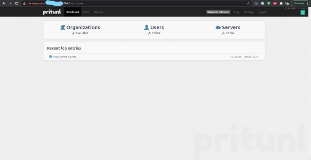Click the Recent log entries heading
Image resolution: width=311 pixels, height=160 pixels.
(x=64, y=48)
